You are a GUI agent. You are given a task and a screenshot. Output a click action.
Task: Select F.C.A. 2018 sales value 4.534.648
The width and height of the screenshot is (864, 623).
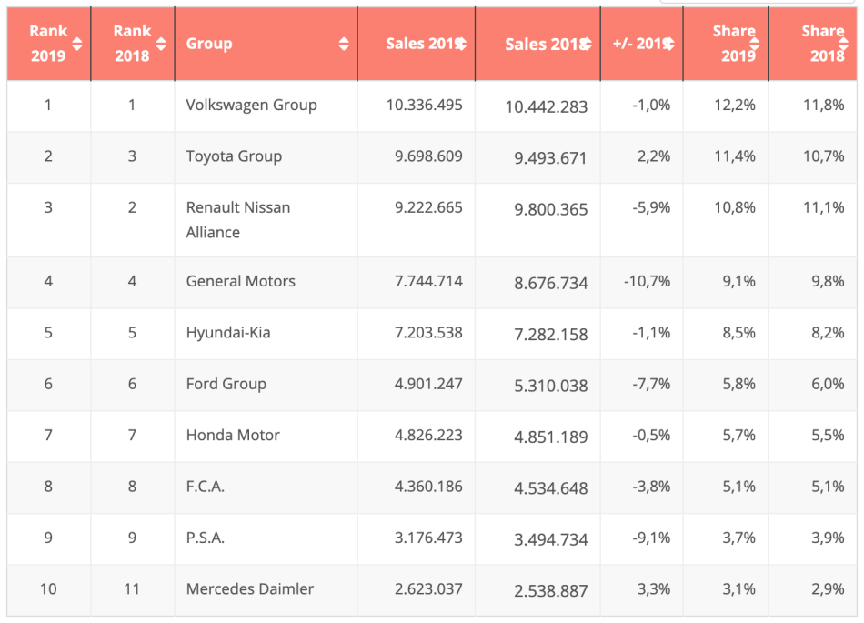tap(551, 488)
